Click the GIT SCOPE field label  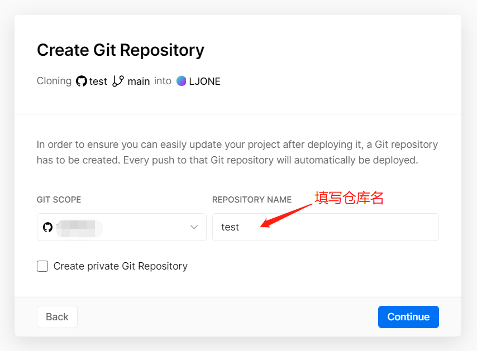(59, 200)
